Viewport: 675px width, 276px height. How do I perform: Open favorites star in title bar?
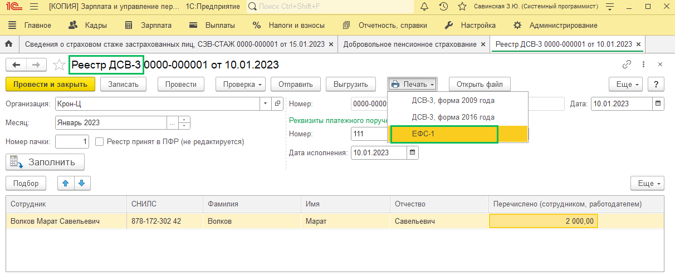[x=462, y=7]
